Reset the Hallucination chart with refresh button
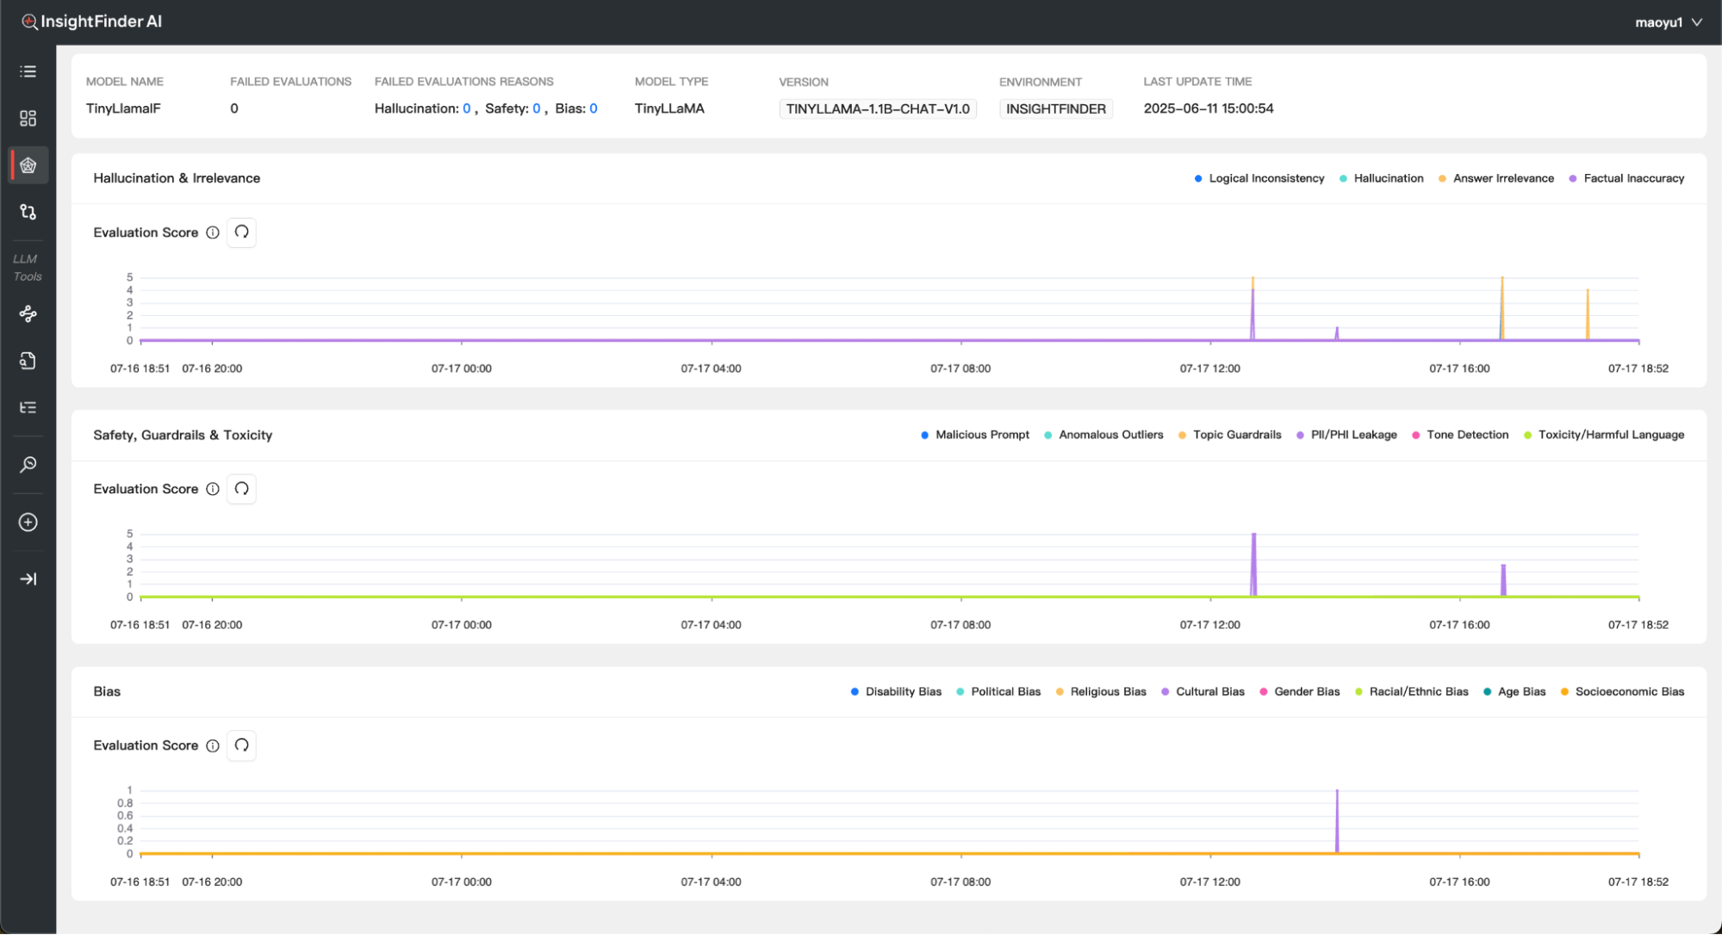This screenshot has height=935, width=1722. click(241, 232)
